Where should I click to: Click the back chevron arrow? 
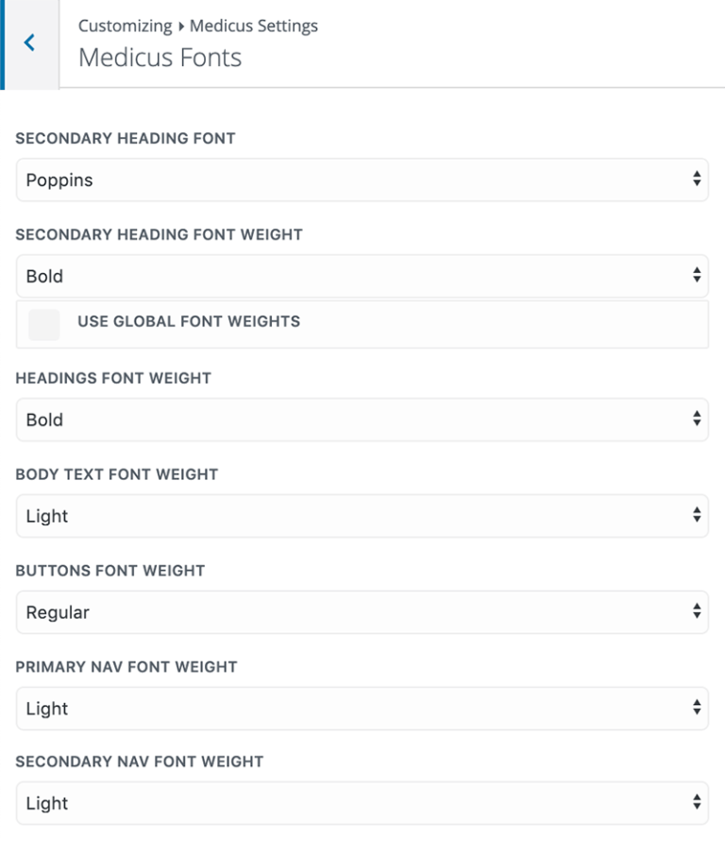[x=29, y=43]
